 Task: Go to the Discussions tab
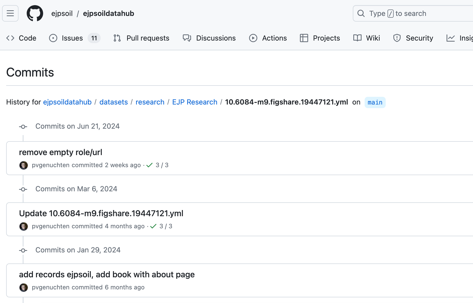click(209, 38)
